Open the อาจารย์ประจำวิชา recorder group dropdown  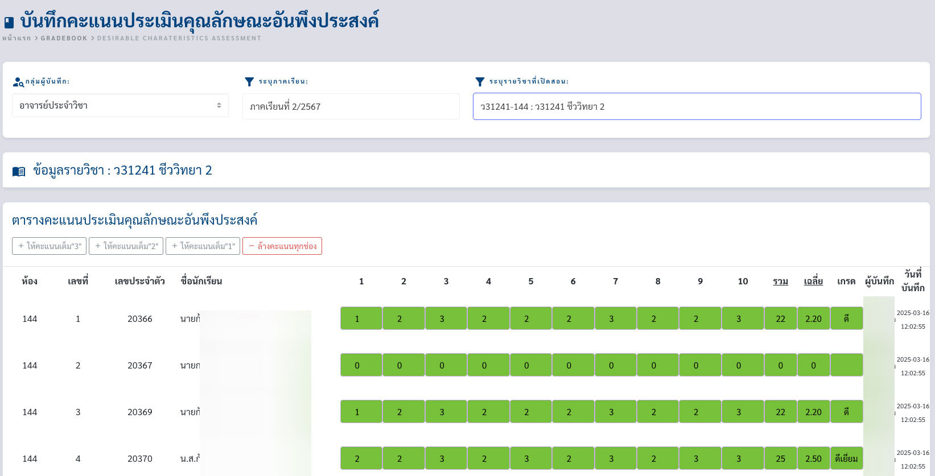click(120, 106)
